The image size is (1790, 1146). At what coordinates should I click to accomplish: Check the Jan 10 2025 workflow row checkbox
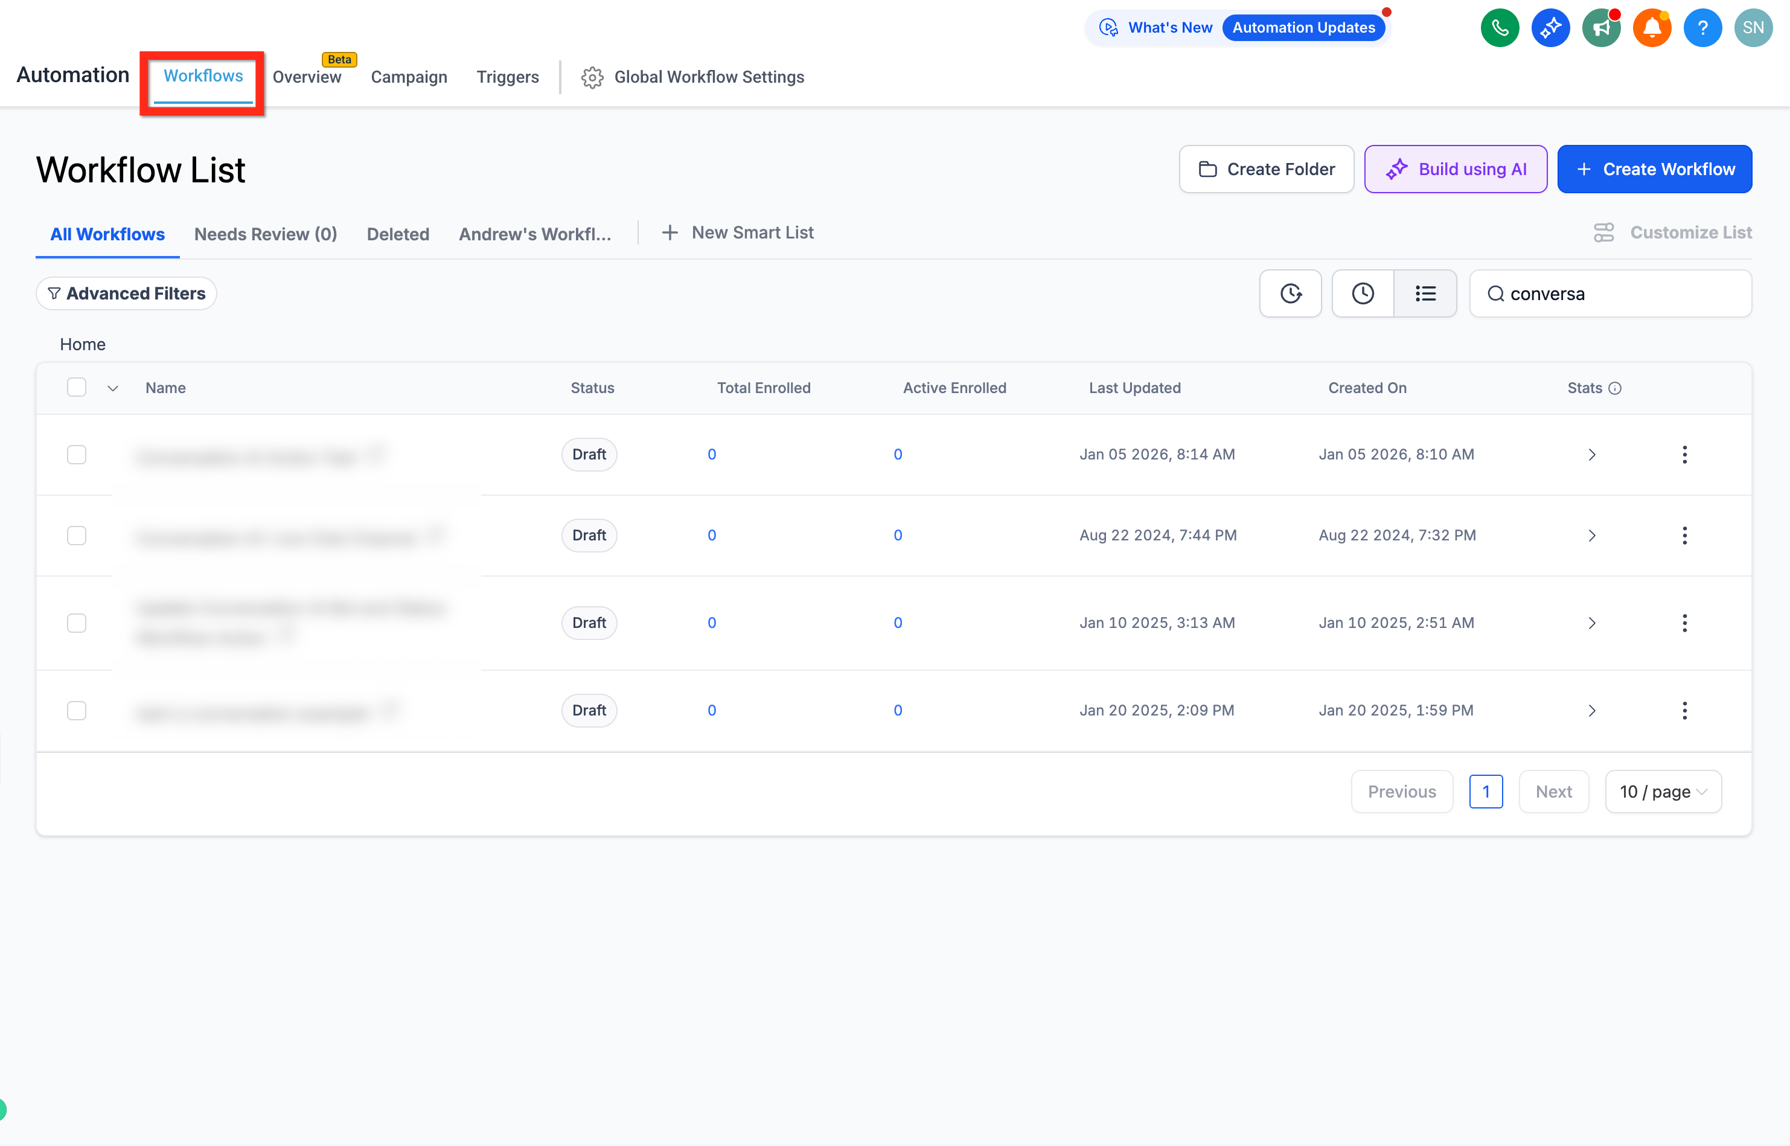(77, 623)
